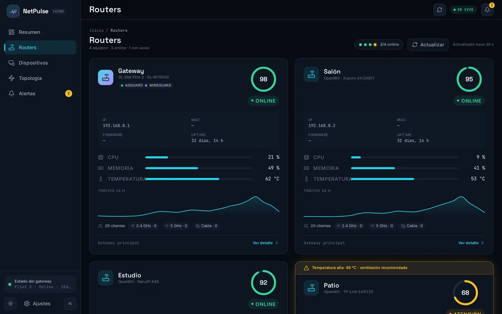Click the Actualizar button
This screenshot has width=502, height=314.
coord(428,45)
